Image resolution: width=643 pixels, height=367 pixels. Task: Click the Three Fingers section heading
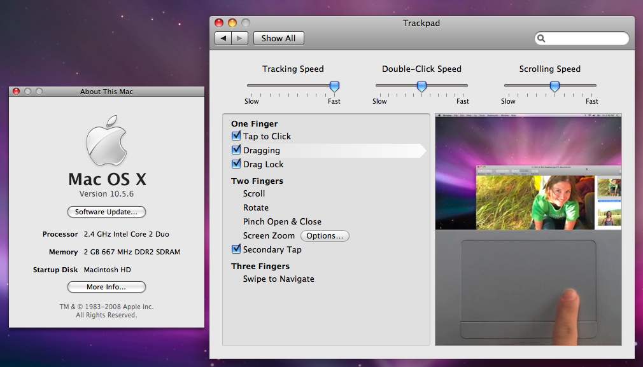(x=260, y=267)
